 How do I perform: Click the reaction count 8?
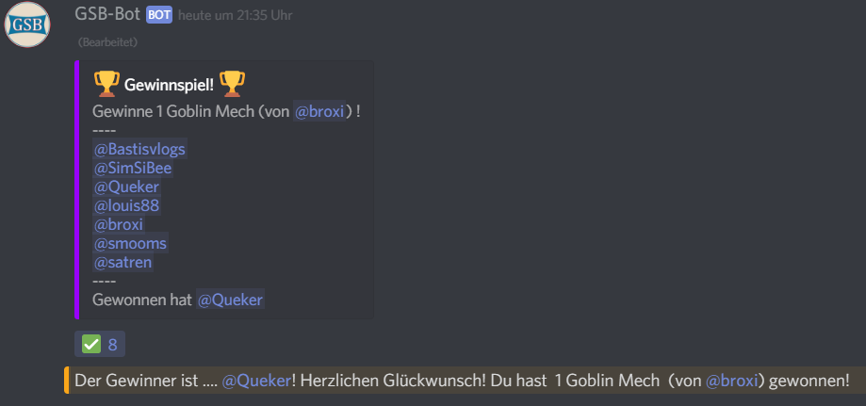pyautogui.click(x=113, y=345)
